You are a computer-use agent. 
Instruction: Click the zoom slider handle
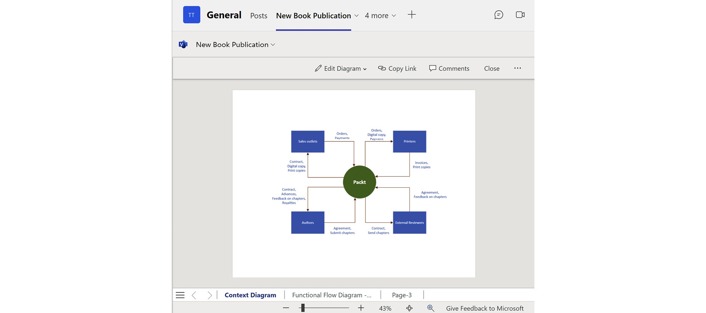303,308
